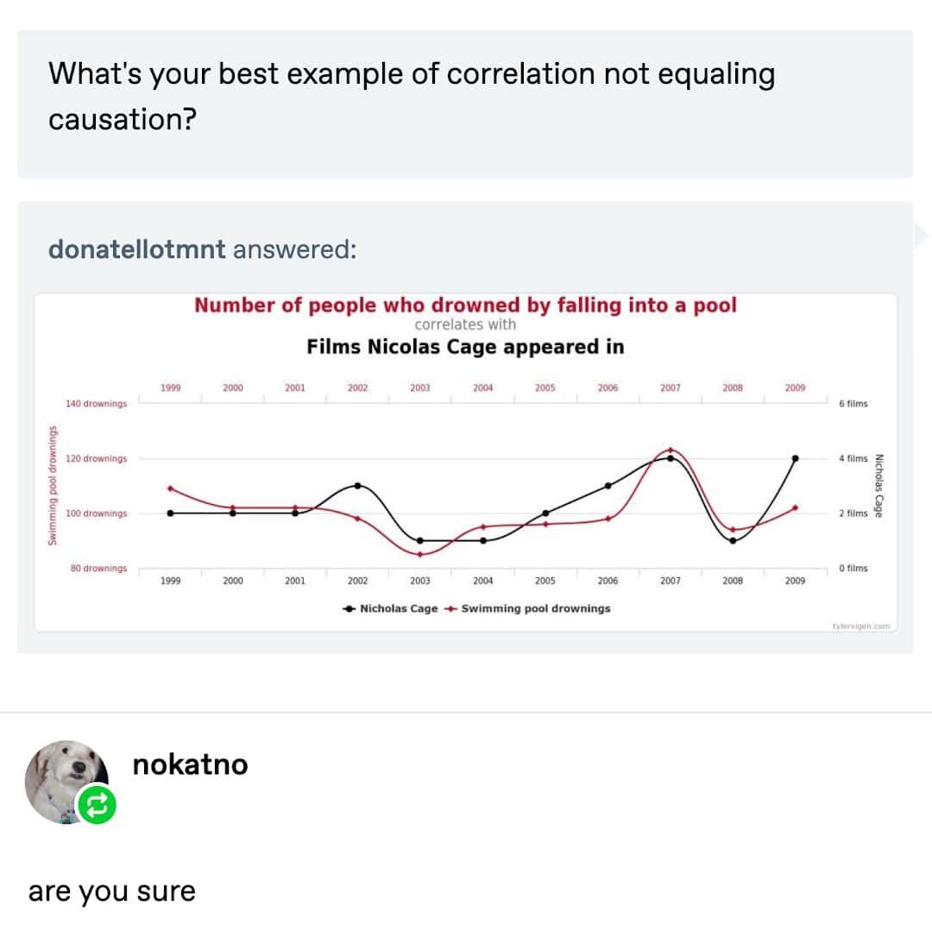Click the '140 drownings' axis label
The image size is (932, 932).
(x=96, y=404)
